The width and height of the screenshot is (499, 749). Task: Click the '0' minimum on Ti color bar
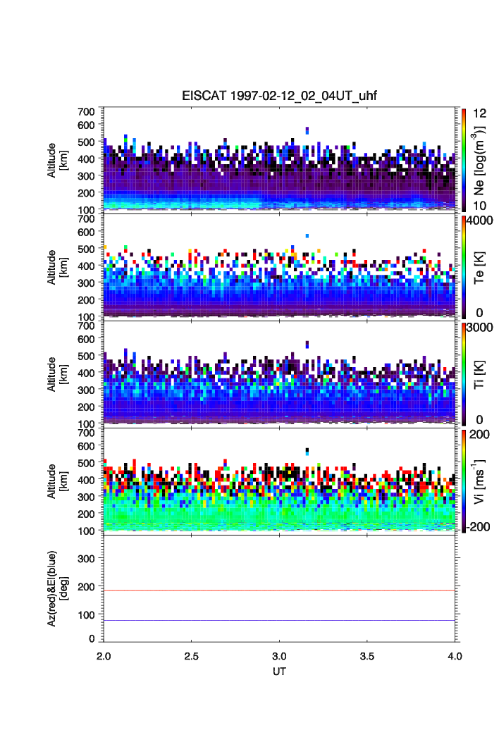pos(479,420)
